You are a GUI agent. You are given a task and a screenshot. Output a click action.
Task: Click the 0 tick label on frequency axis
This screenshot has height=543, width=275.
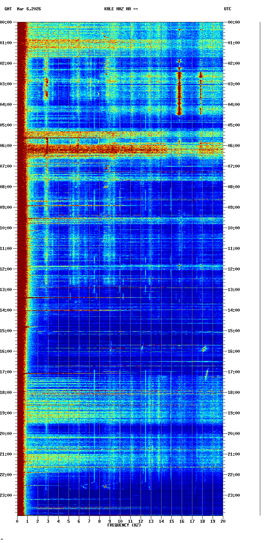17,521
